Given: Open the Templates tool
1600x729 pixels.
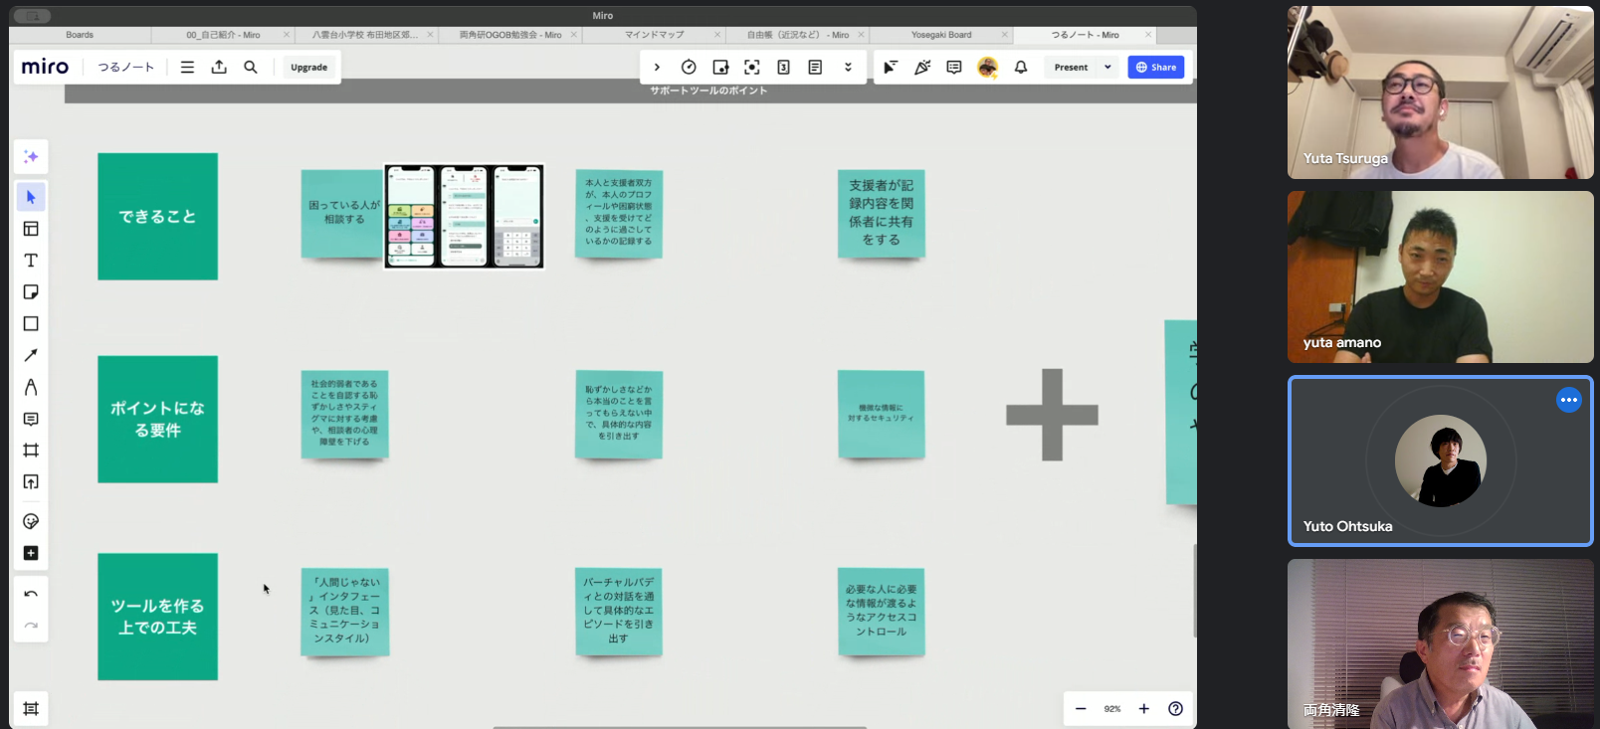Looking at the screenshot, I should coord(31,229).
